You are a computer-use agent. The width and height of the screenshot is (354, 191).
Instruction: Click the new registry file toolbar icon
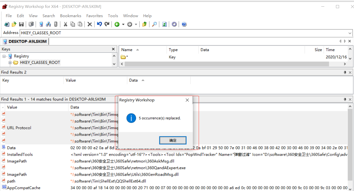[x=7, y=24]
